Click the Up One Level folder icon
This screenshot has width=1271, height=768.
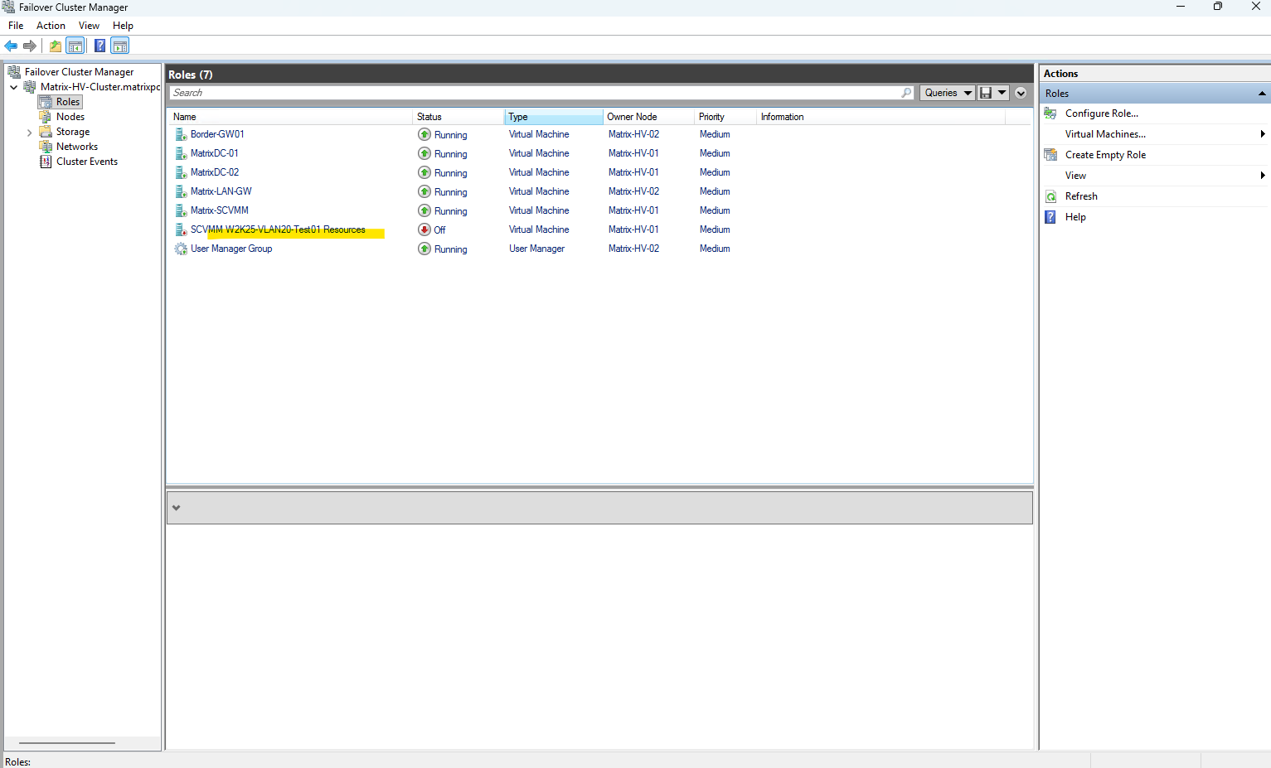pyautogui.click(x=56, y=46)
